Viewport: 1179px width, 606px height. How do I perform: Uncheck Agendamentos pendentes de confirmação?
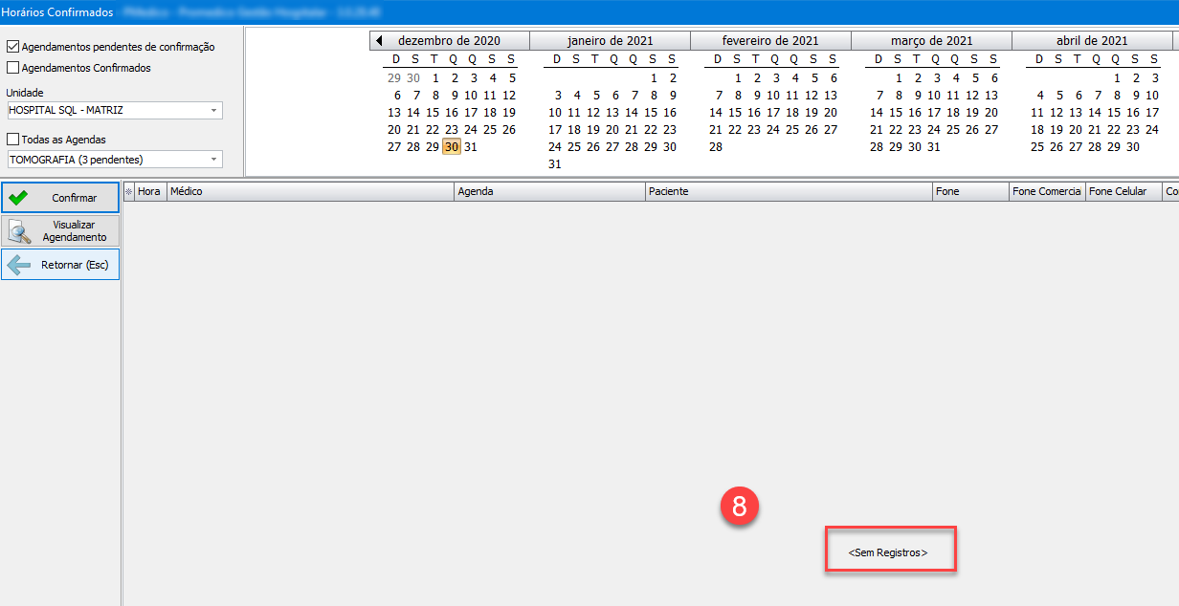(13, 46)
